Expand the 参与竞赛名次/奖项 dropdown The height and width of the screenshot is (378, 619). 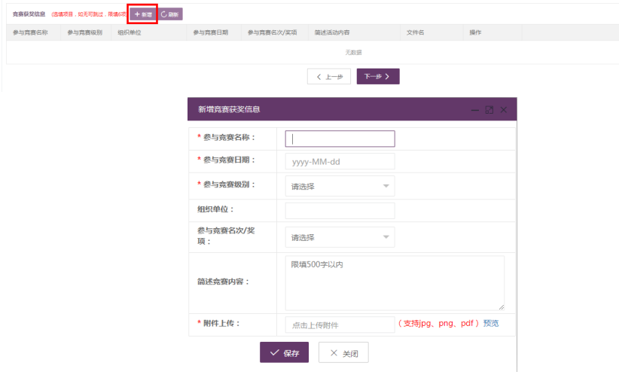click(x=340, y=237)
